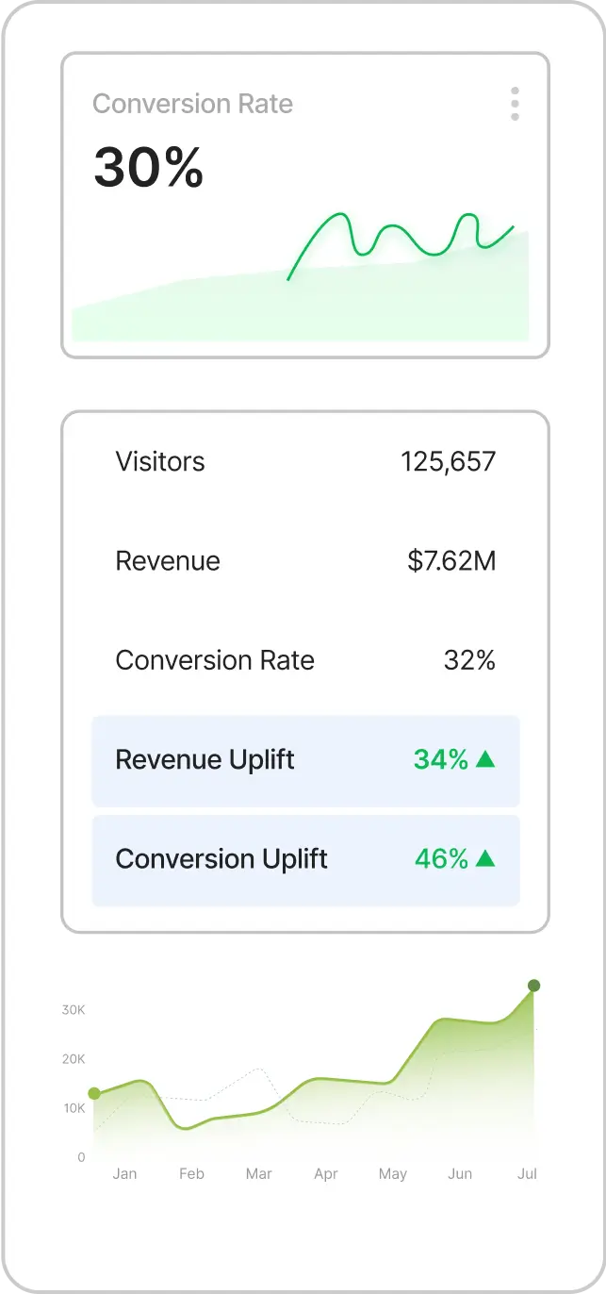Viewport: 606px width, 1294px height.
Task: Click the 32% conversion rate value
Action: pos(469,660)
